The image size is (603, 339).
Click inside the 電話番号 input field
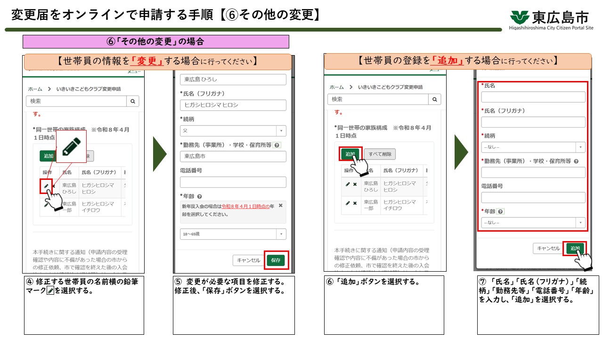click(233, 181)
